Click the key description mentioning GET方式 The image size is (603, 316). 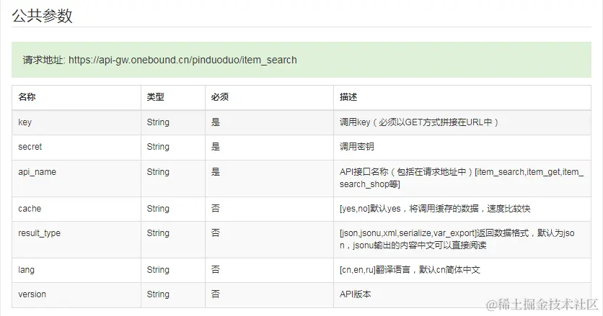pos(419,122)
